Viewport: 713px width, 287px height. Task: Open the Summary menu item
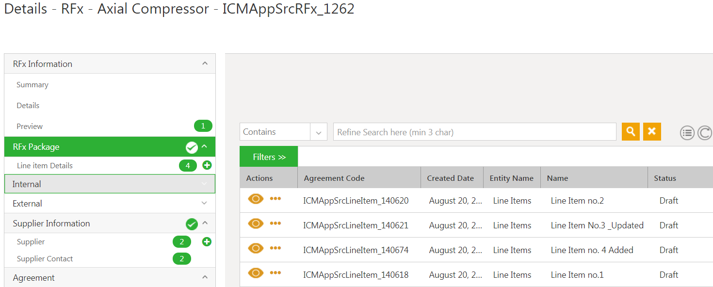(x=32, y=85)
